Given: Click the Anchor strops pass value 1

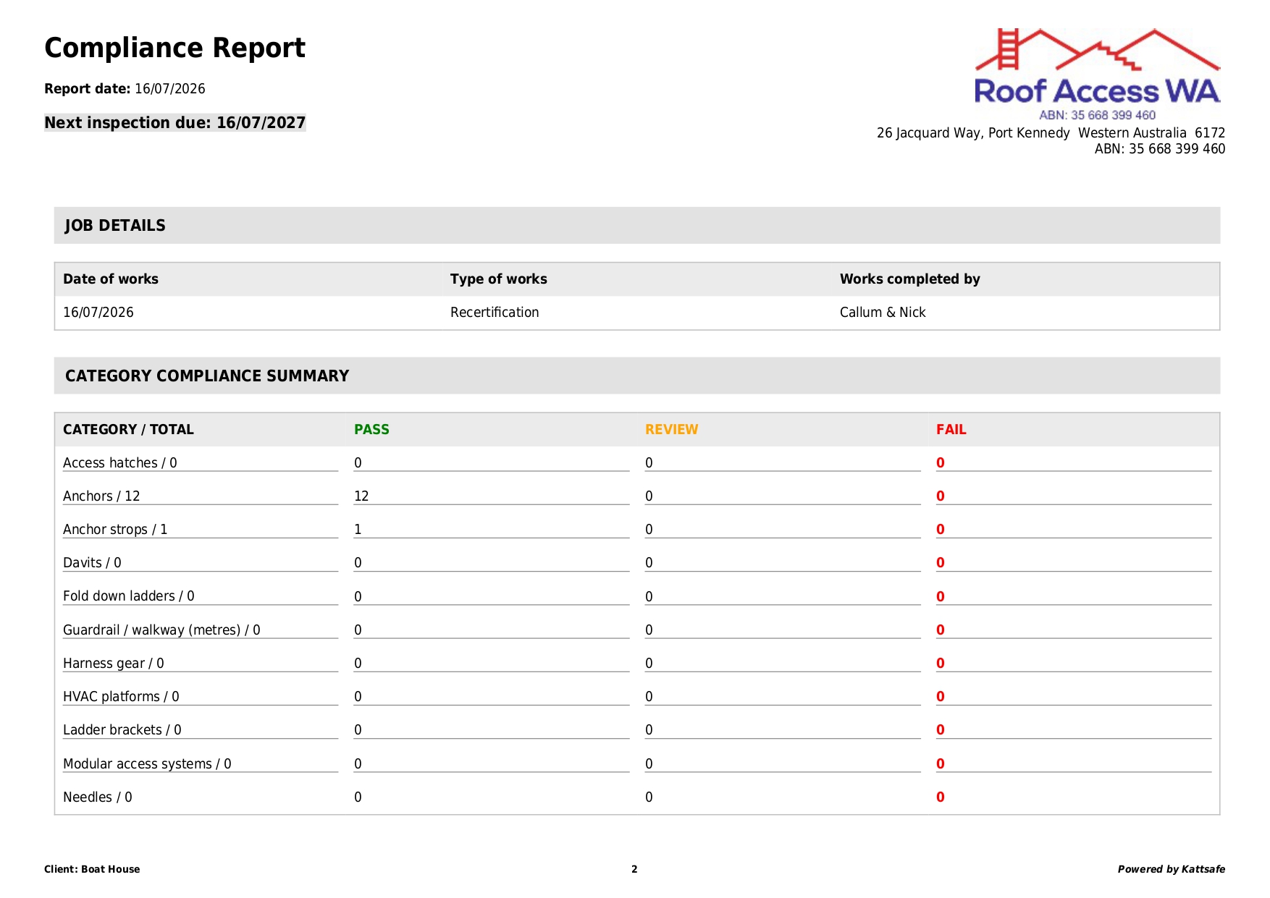Looking at the screenshot, I should point(358,529).
